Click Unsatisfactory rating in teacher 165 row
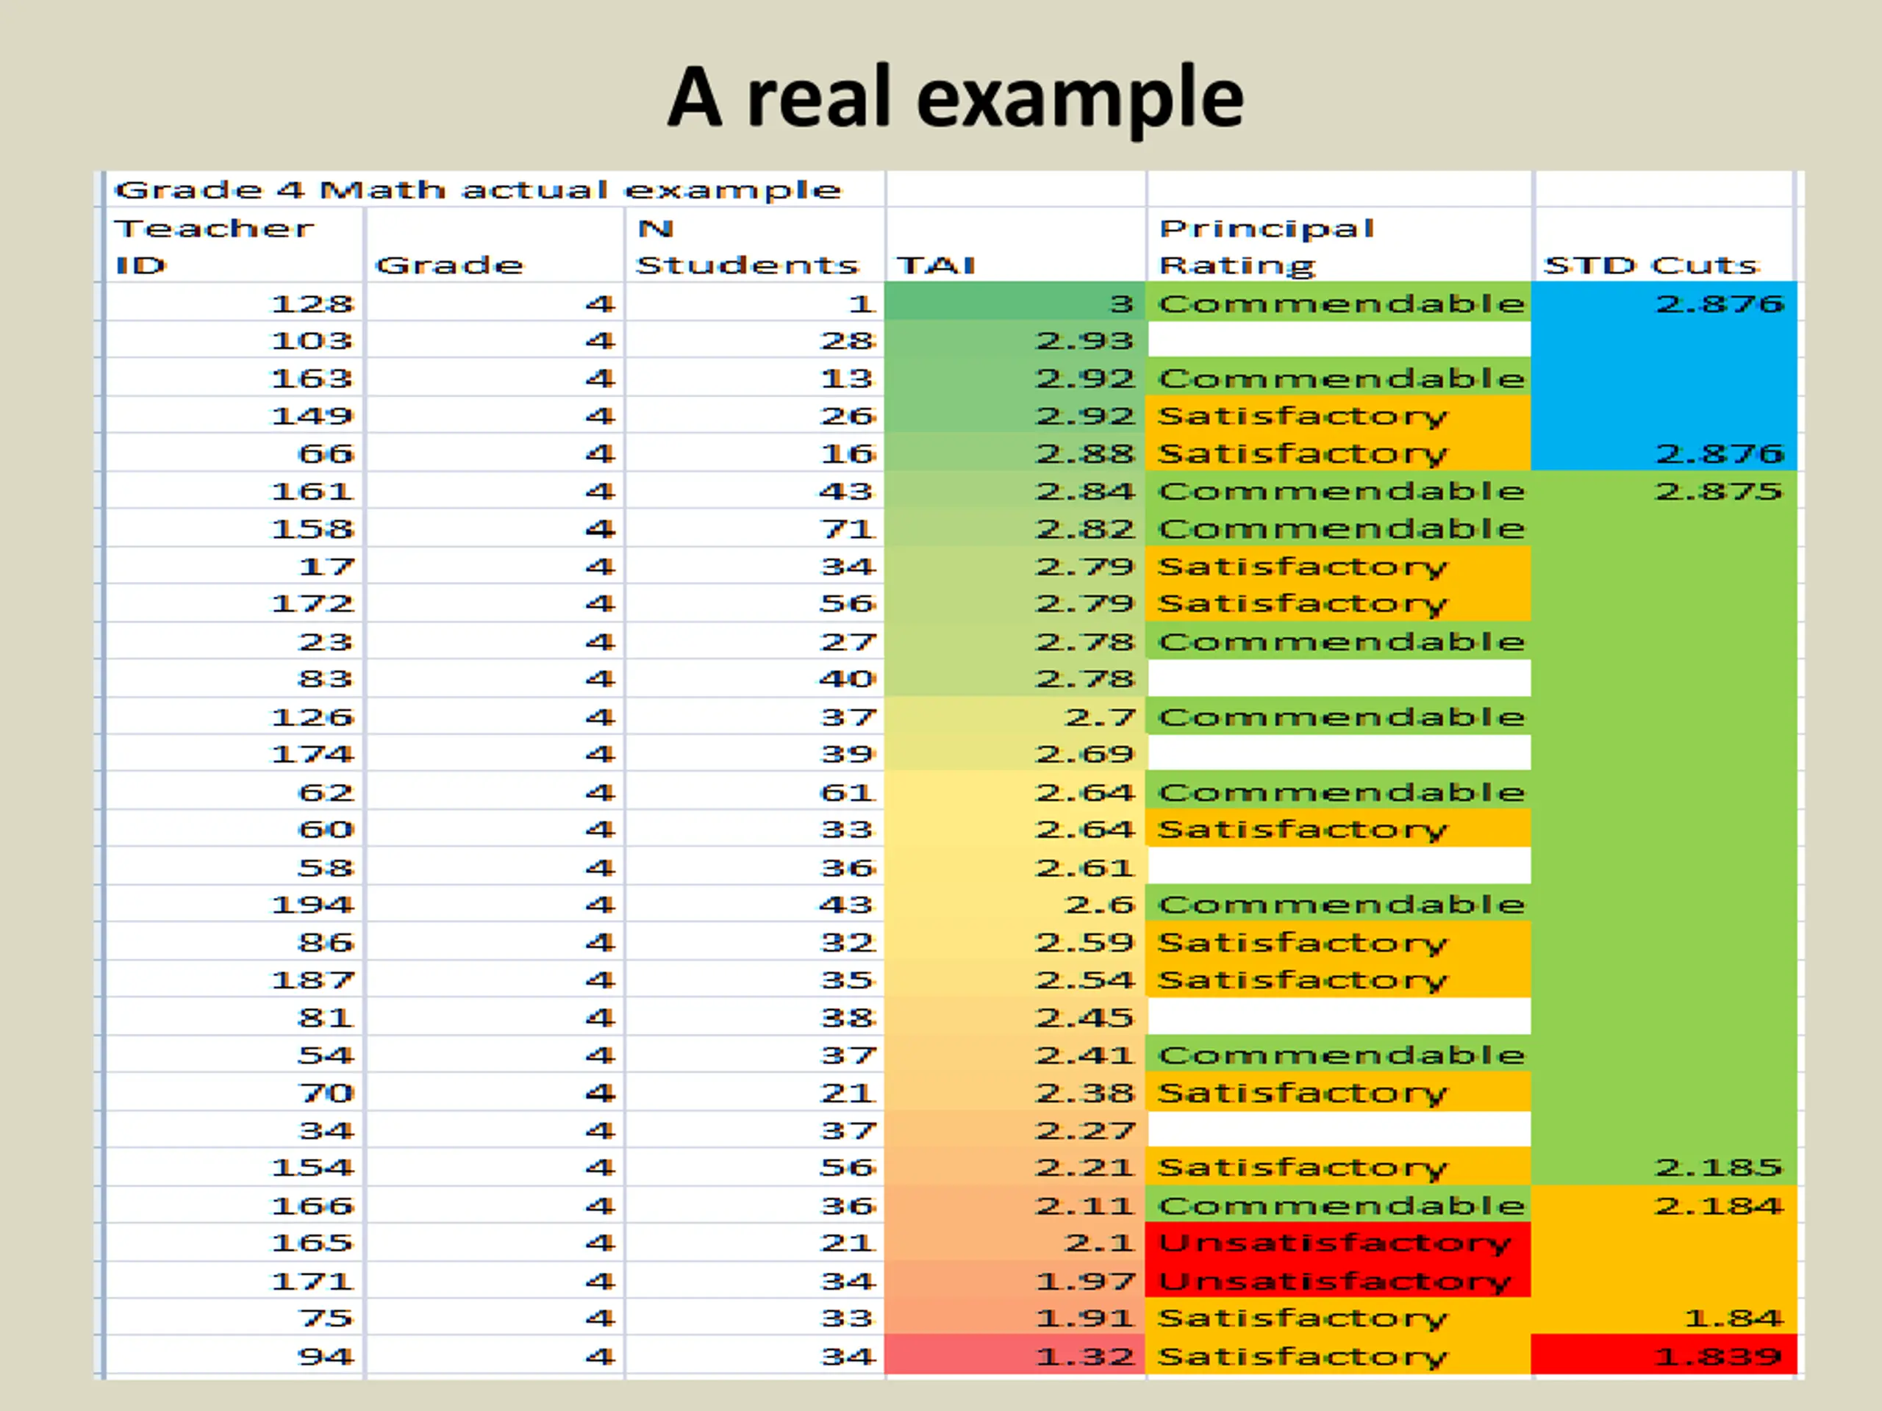This screenshot has height=1411, width=1882. pos(1338,1242)
